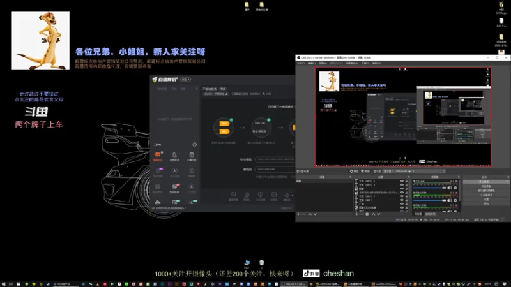Hide the 文本 (GDI+) 2 source

point(402,196)
